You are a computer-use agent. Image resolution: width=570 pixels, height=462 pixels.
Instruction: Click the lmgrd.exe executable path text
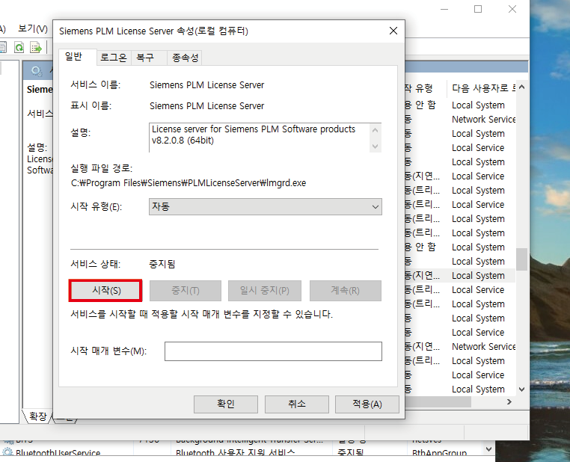pyautogui.click(x=189, y=182)
